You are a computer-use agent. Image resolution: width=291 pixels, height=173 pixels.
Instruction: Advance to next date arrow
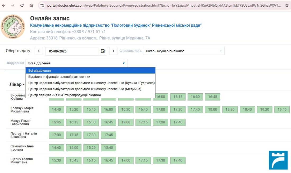pos(113,51)
